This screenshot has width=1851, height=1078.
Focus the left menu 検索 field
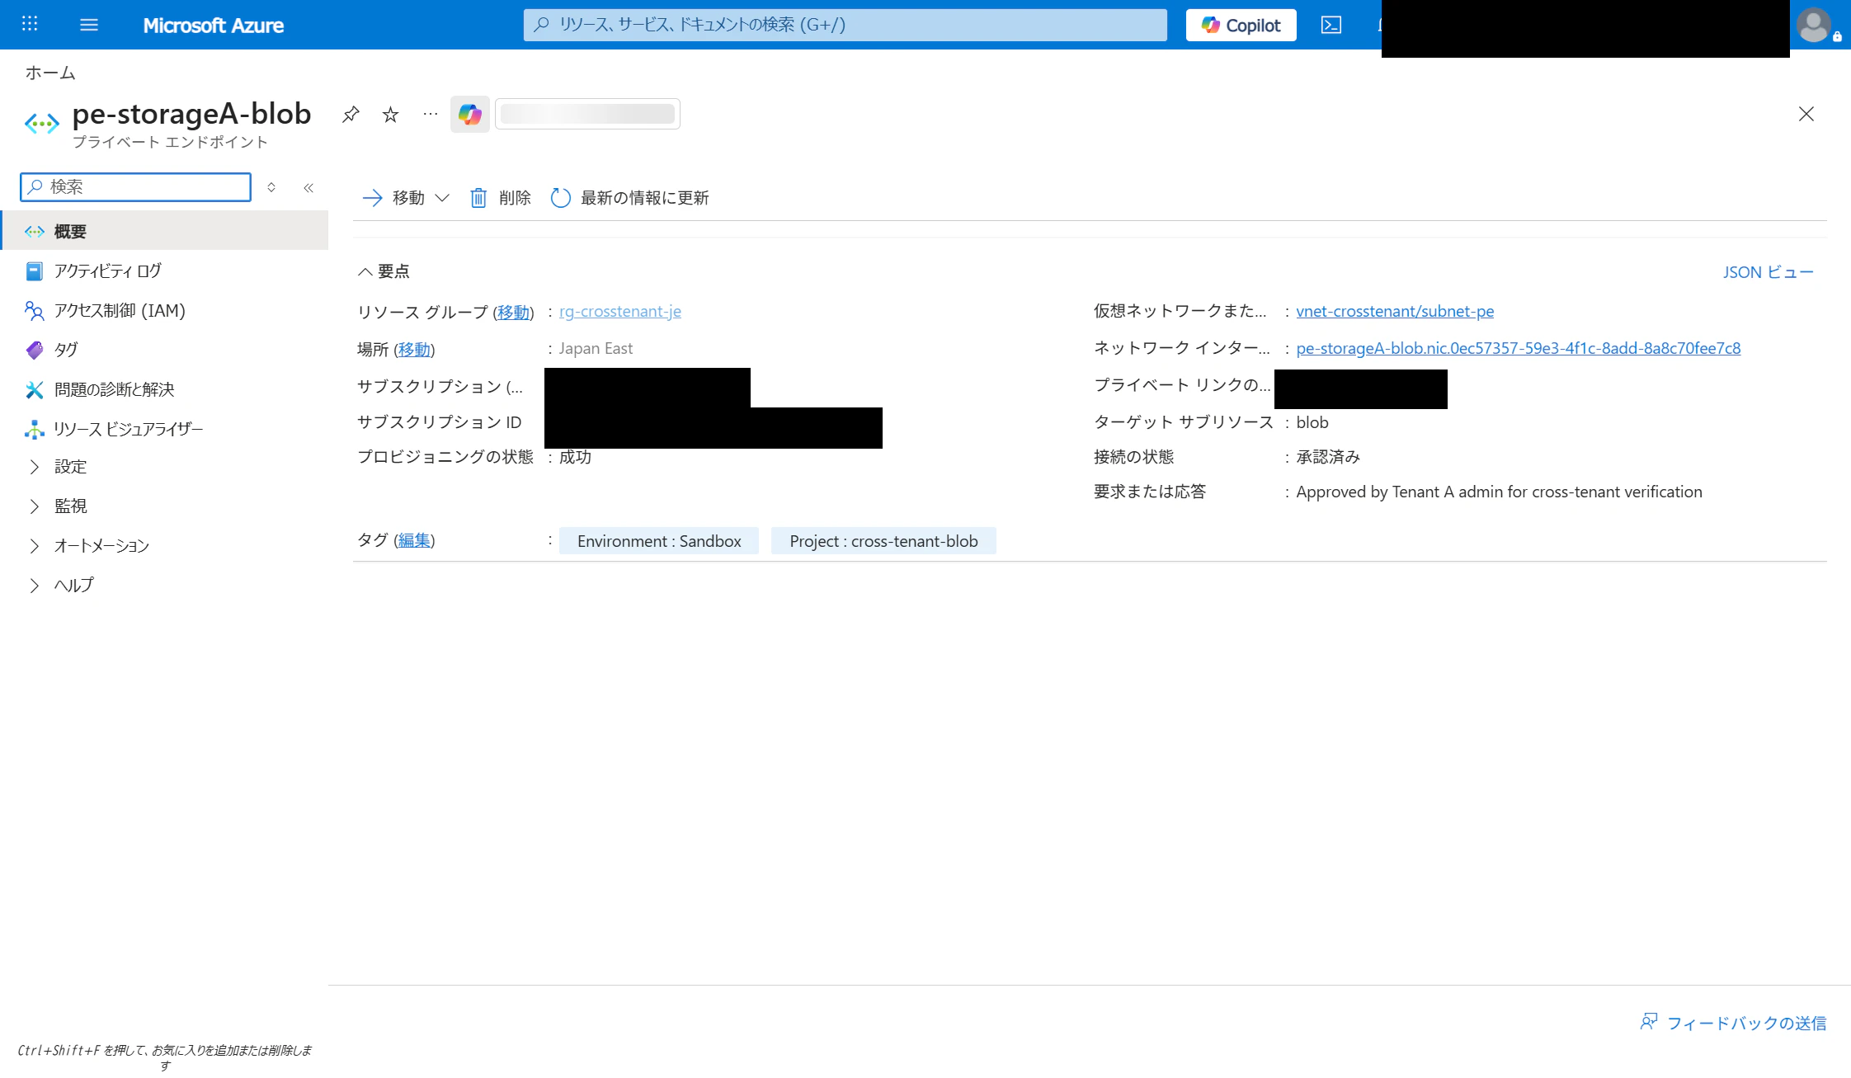coord(136,187)
